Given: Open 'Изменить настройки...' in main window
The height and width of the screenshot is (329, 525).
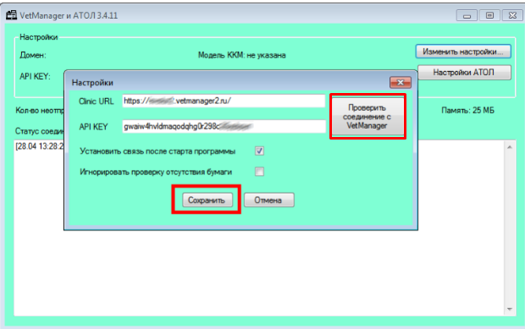Looking at the screenshot, I should [x=463, y=52].
